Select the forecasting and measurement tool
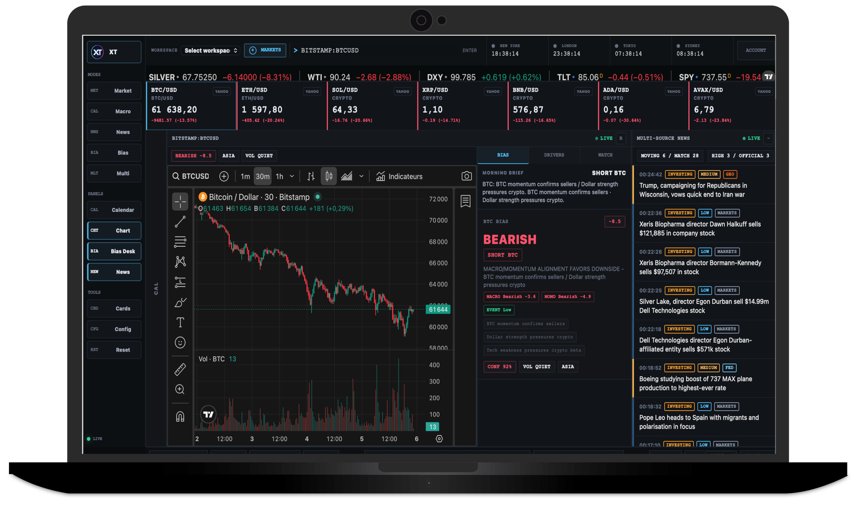This screenshot has width=858, height=505. (x=180, y=282)
